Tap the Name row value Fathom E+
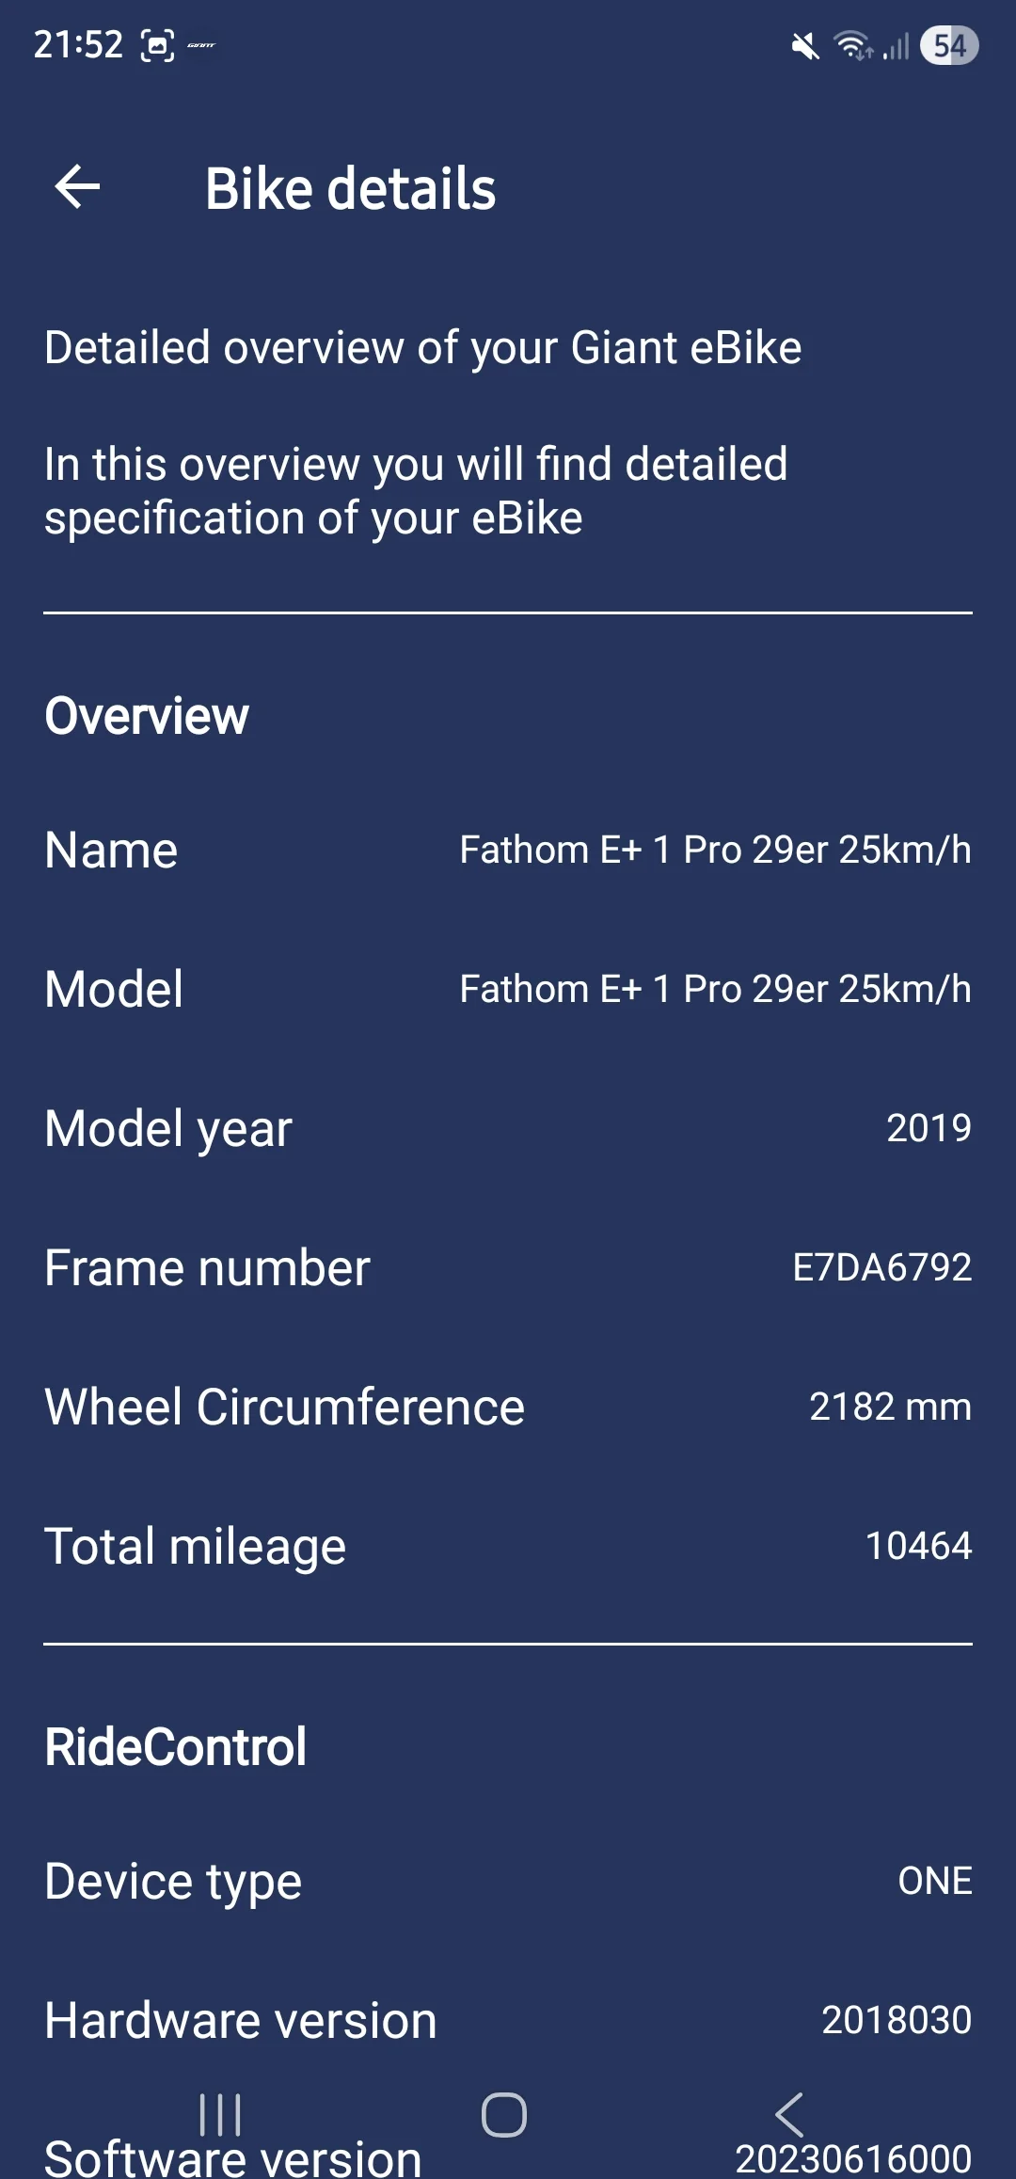 (x=715, y=850)
